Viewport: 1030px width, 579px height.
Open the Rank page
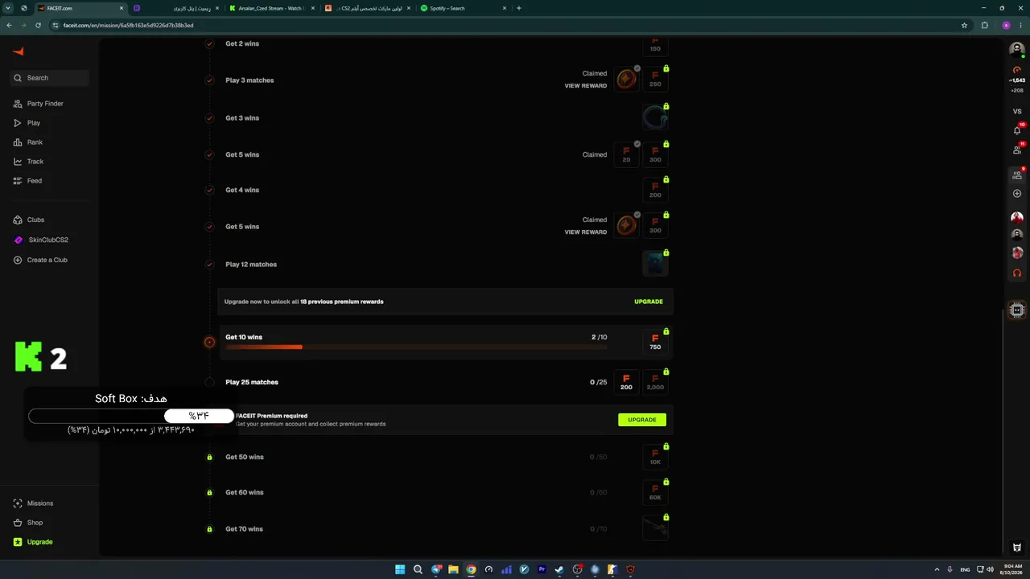pyautogui.click(x=29, y=142)
